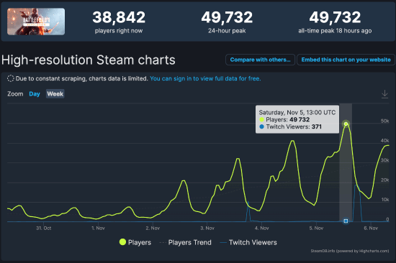Click the green peak point at 49 732 players
This screenshot has width=396, height=263.
point(346,124)
